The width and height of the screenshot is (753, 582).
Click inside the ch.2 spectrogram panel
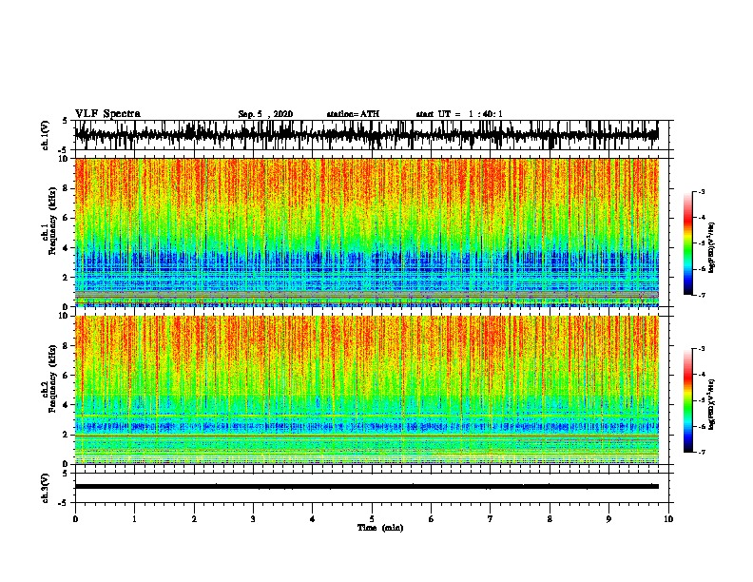[x=367, y=390]
